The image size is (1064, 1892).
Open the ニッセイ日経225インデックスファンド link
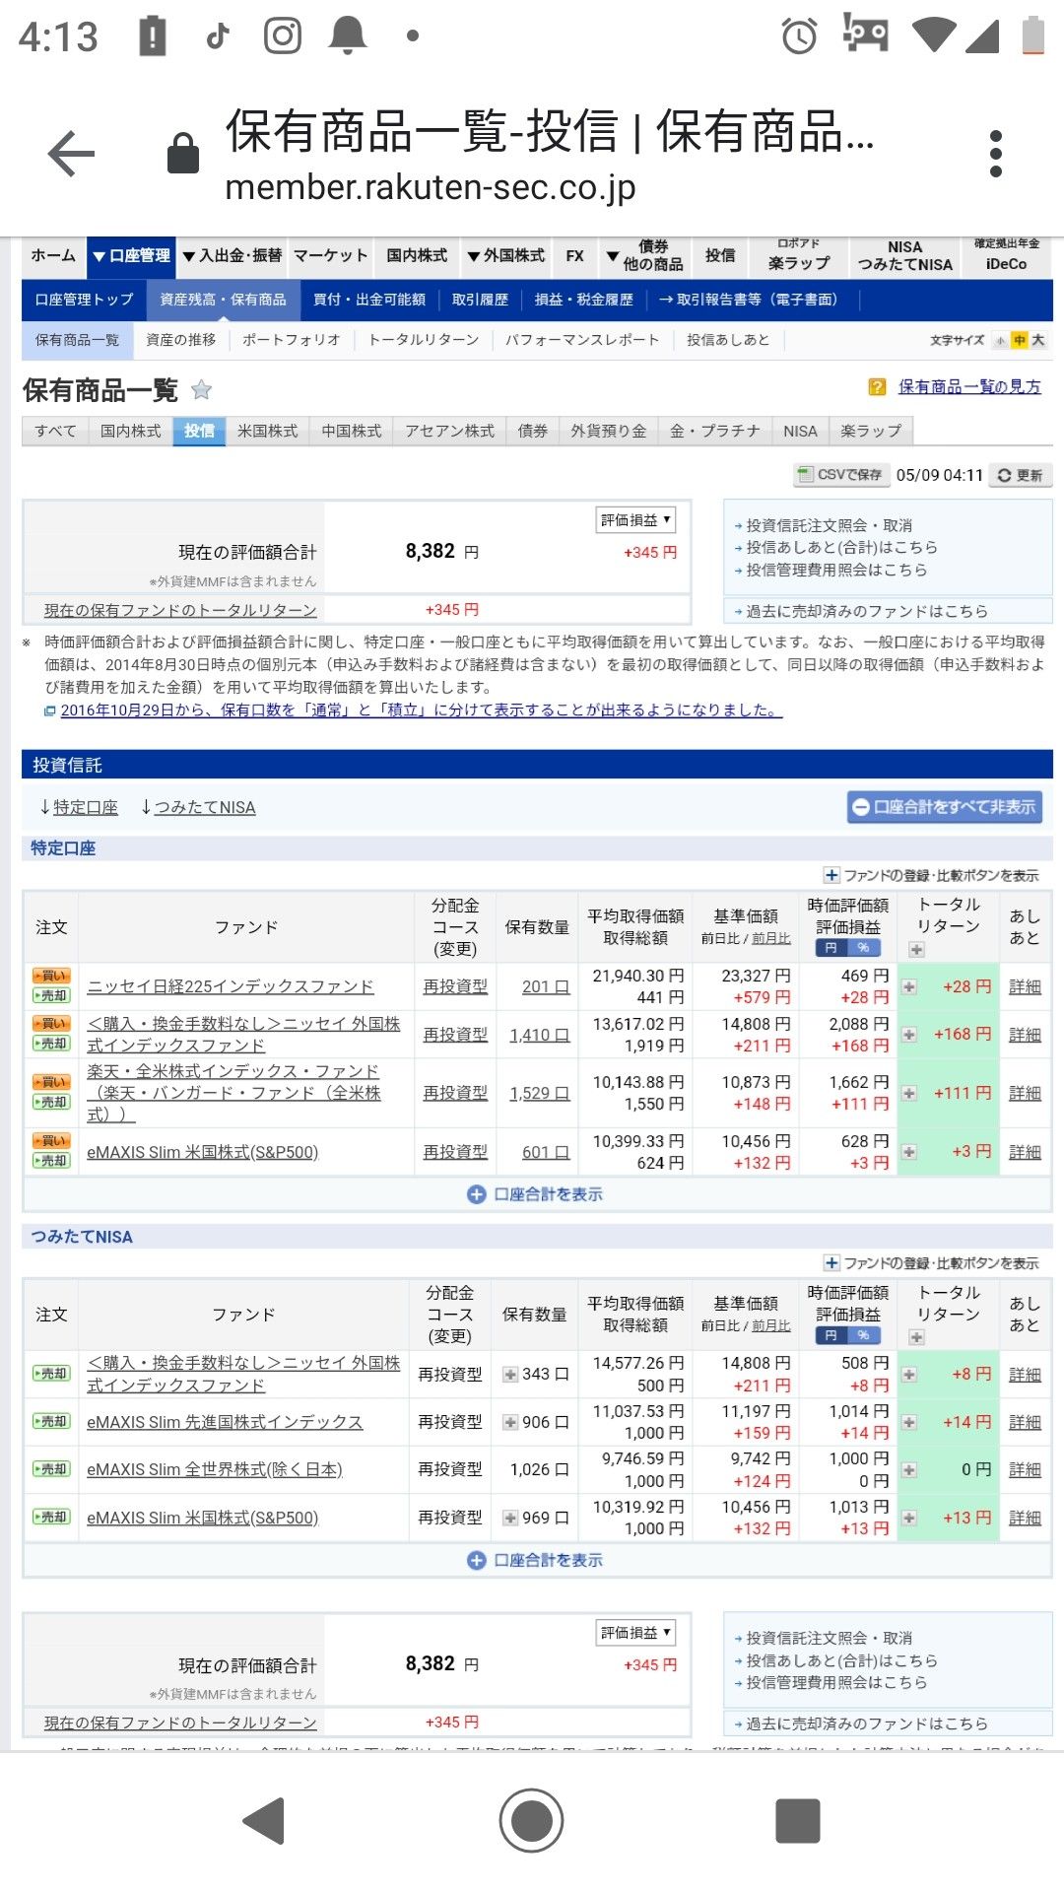231,986
